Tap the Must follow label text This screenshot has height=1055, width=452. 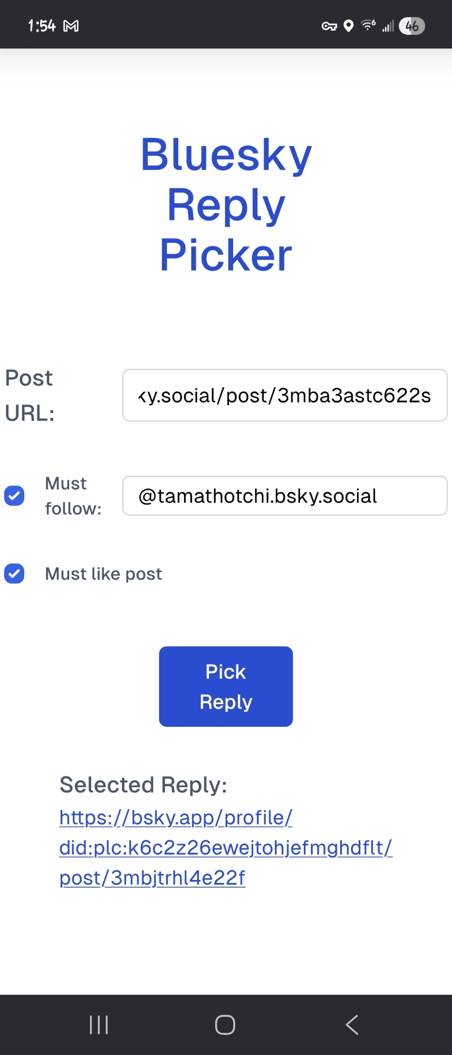click(73, 496)
